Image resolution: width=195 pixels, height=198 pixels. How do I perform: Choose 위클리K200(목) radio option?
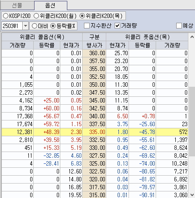pos(101,16)
